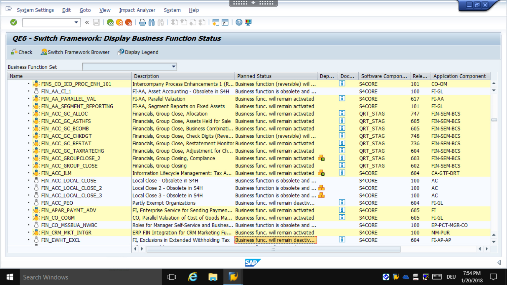Click the Check button

22,52
